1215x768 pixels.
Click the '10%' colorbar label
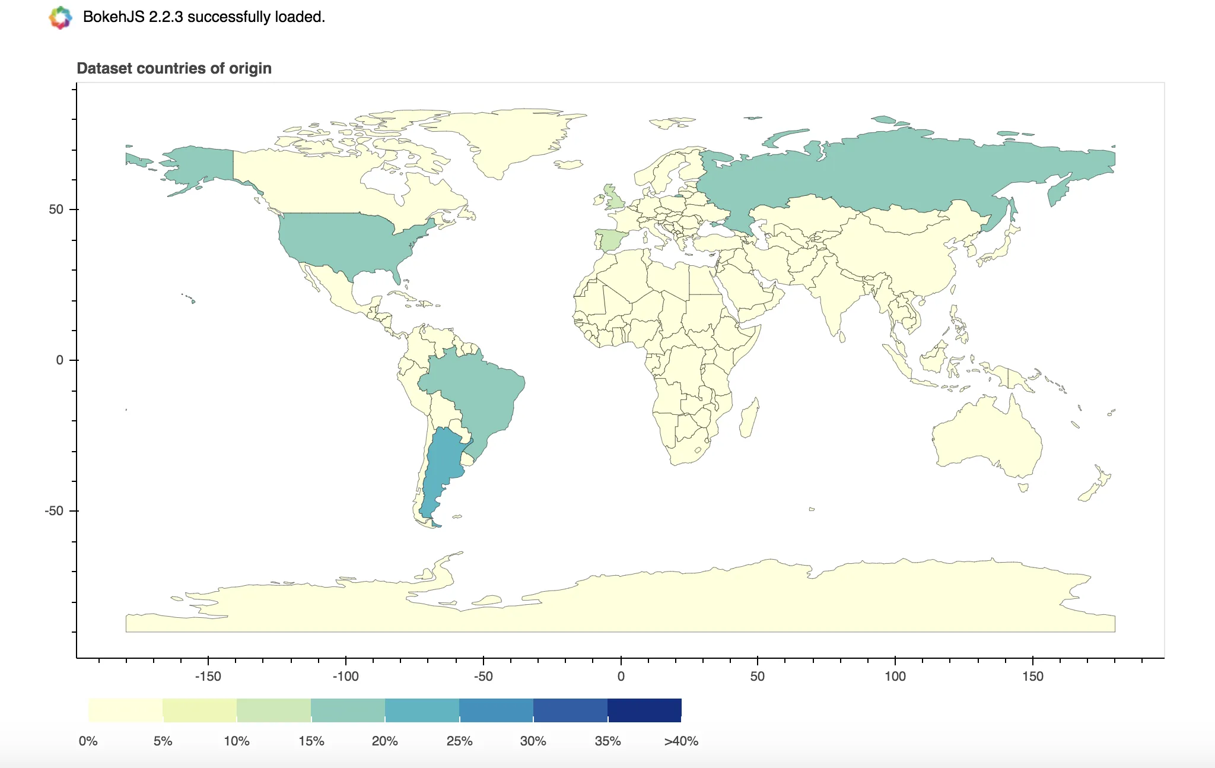tap(237, 741)
